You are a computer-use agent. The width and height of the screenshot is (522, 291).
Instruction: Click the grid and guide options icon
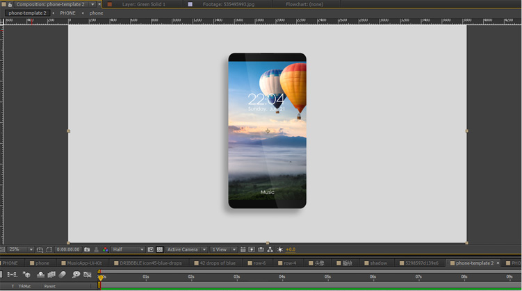click(40, 249)
